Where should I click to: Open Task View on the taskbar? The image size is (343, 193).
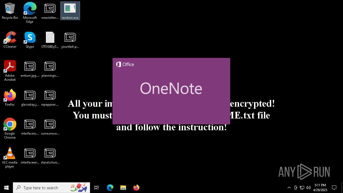pos(96,188)
